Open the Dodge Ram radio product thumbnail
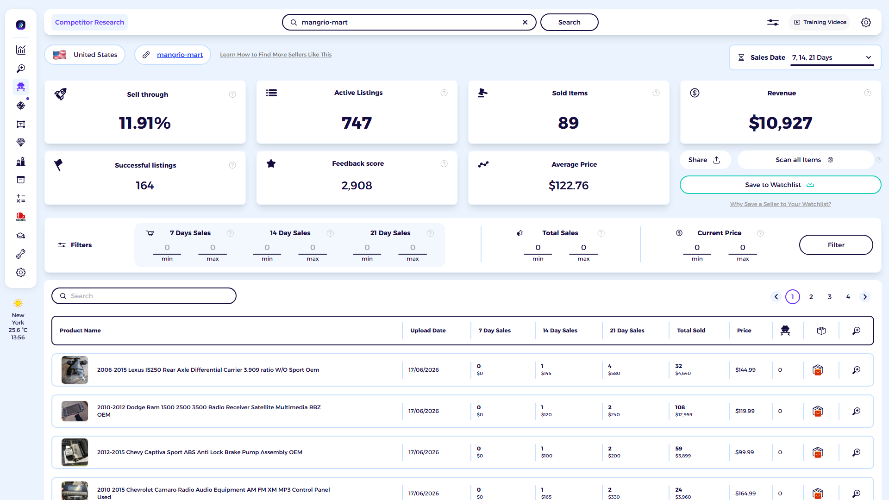The width and height of the screenshot is (889, 500). [75, 411]
